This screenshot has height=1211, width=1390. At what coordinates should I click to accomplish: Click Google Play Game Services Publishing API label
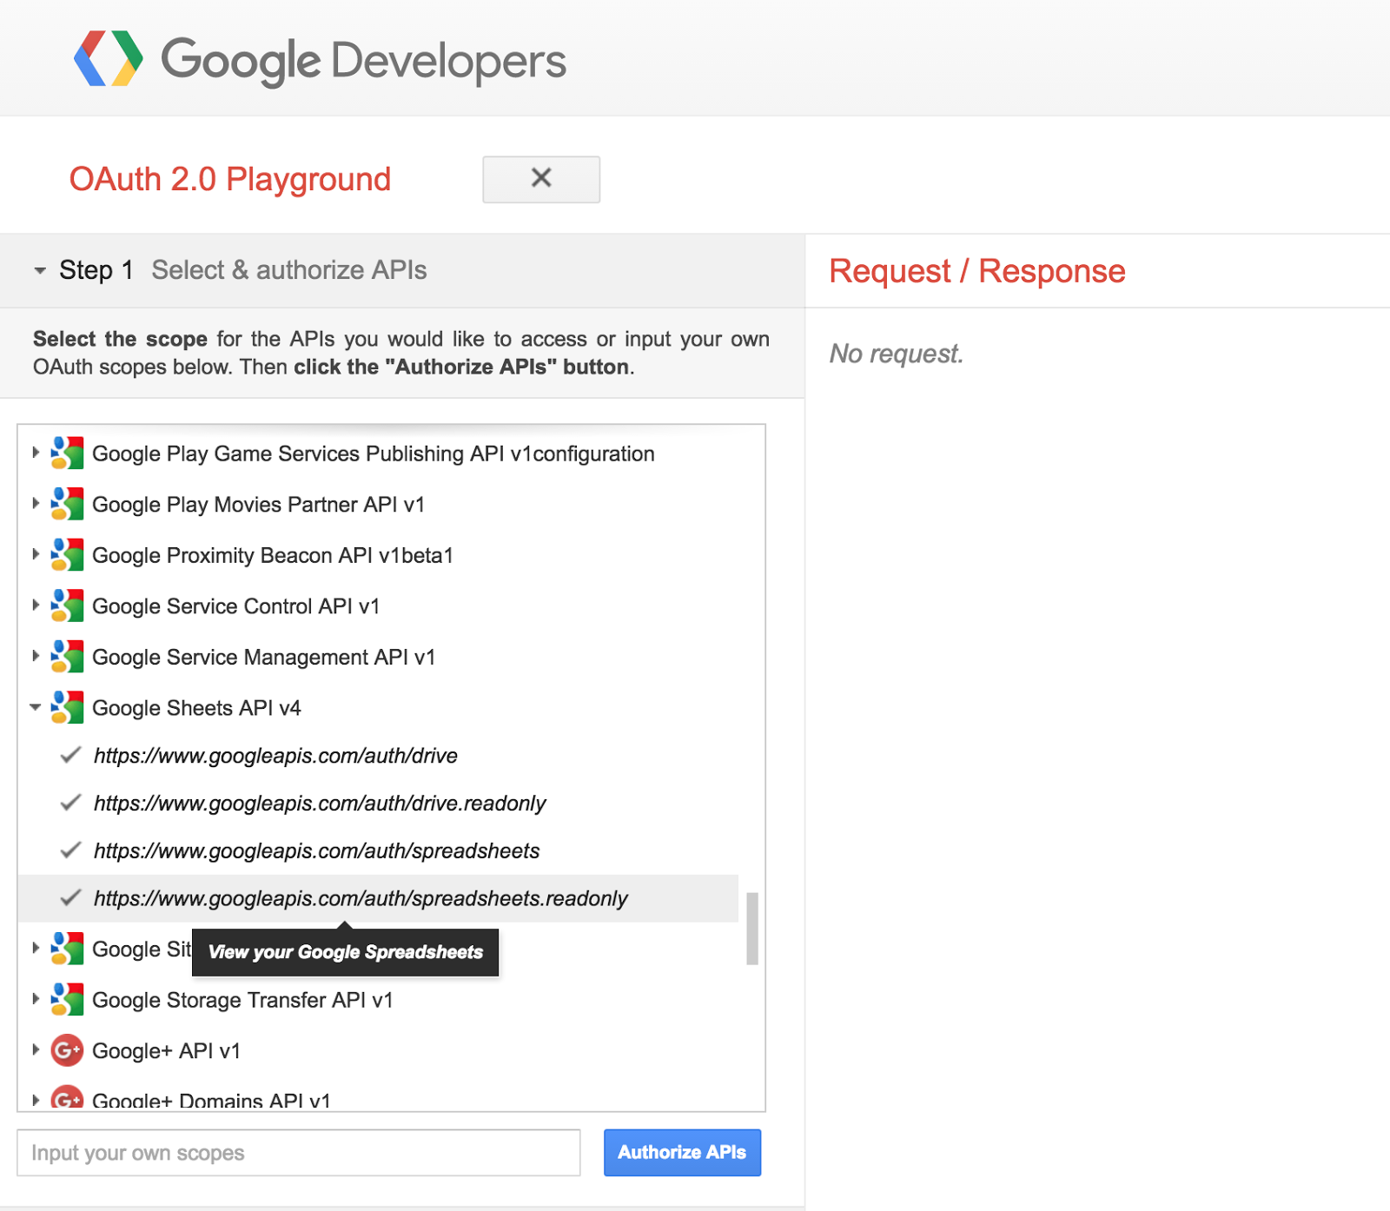pos(374,454)
